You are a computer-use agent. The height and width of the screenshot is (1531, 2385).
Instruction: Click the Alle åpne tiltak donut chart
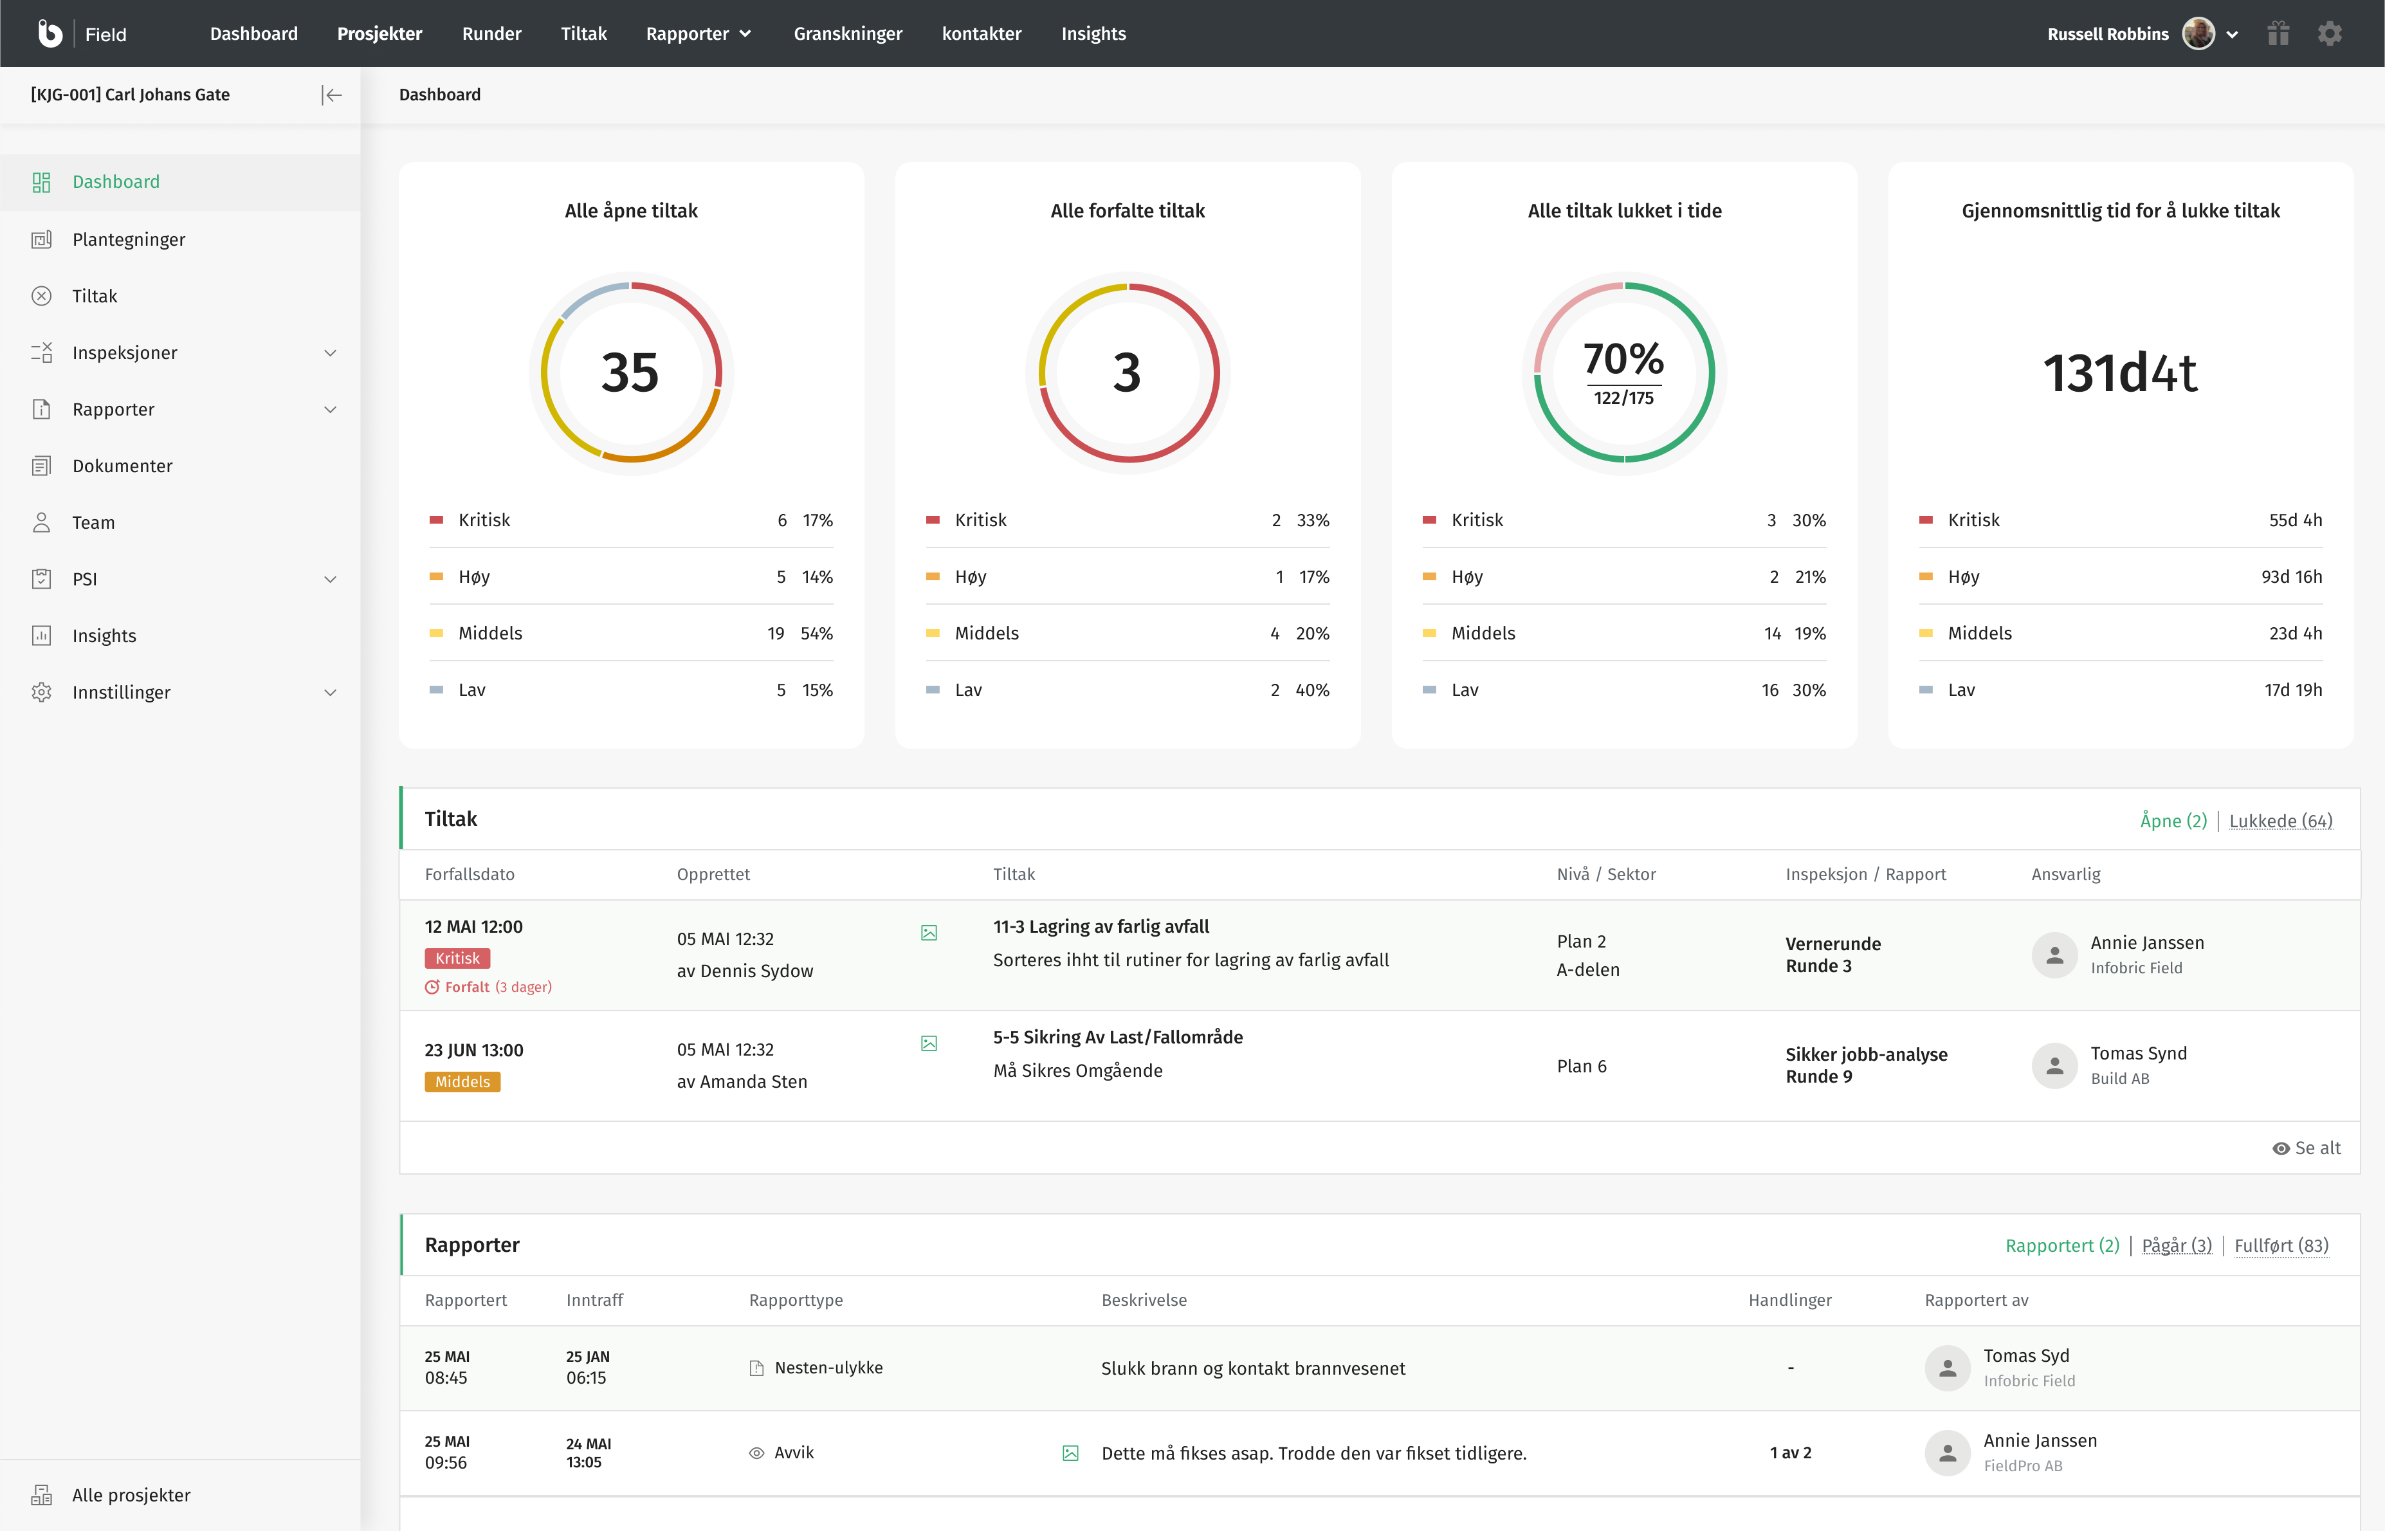coord(631,373)
